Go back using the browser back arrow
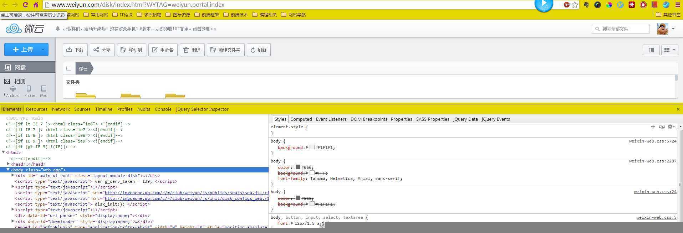 pos(5,5)
